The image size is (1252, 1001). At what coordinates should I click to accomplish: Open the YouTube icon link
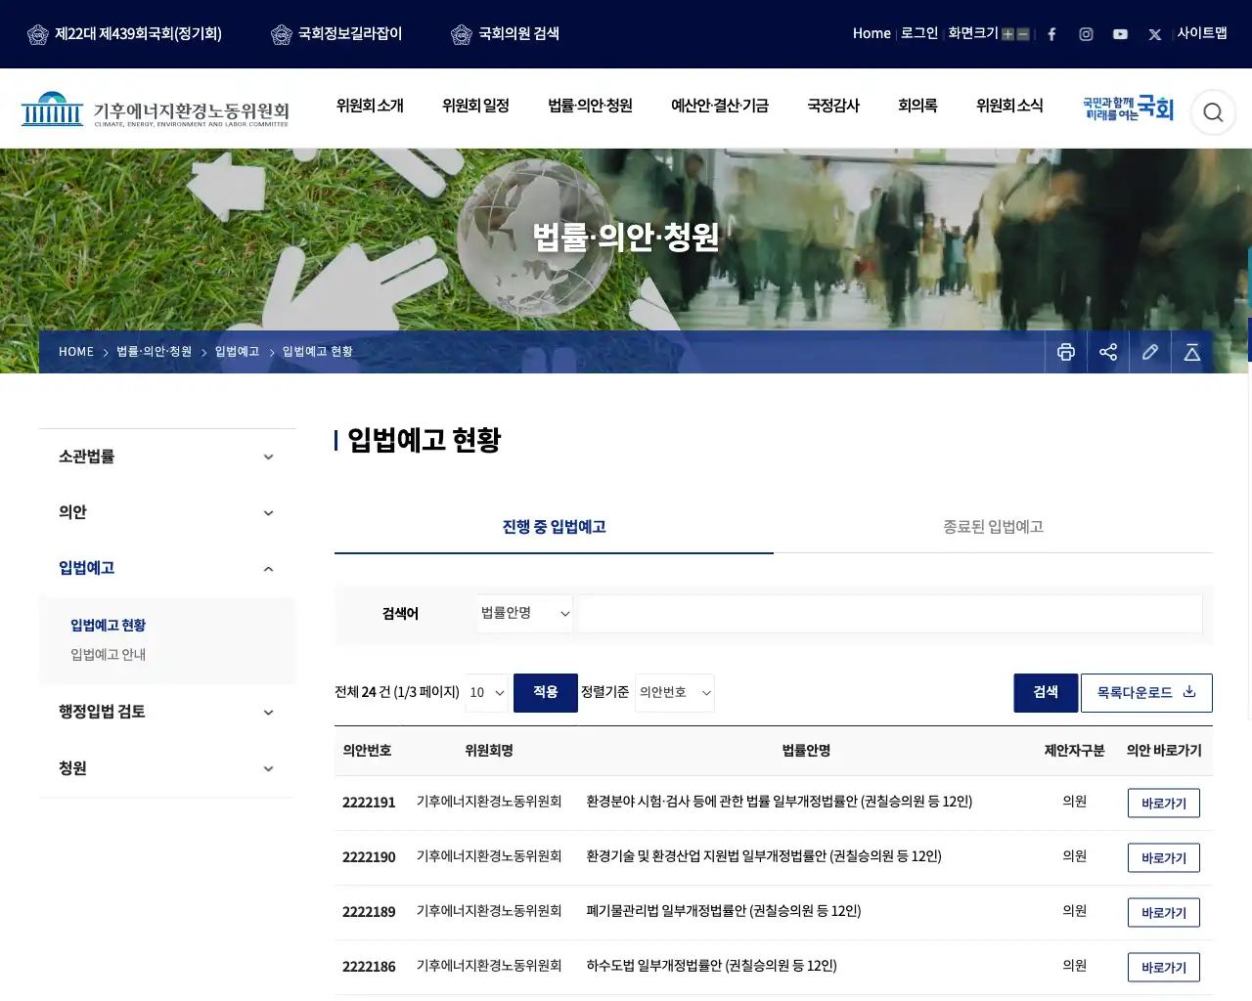(x=1120, y=34)
